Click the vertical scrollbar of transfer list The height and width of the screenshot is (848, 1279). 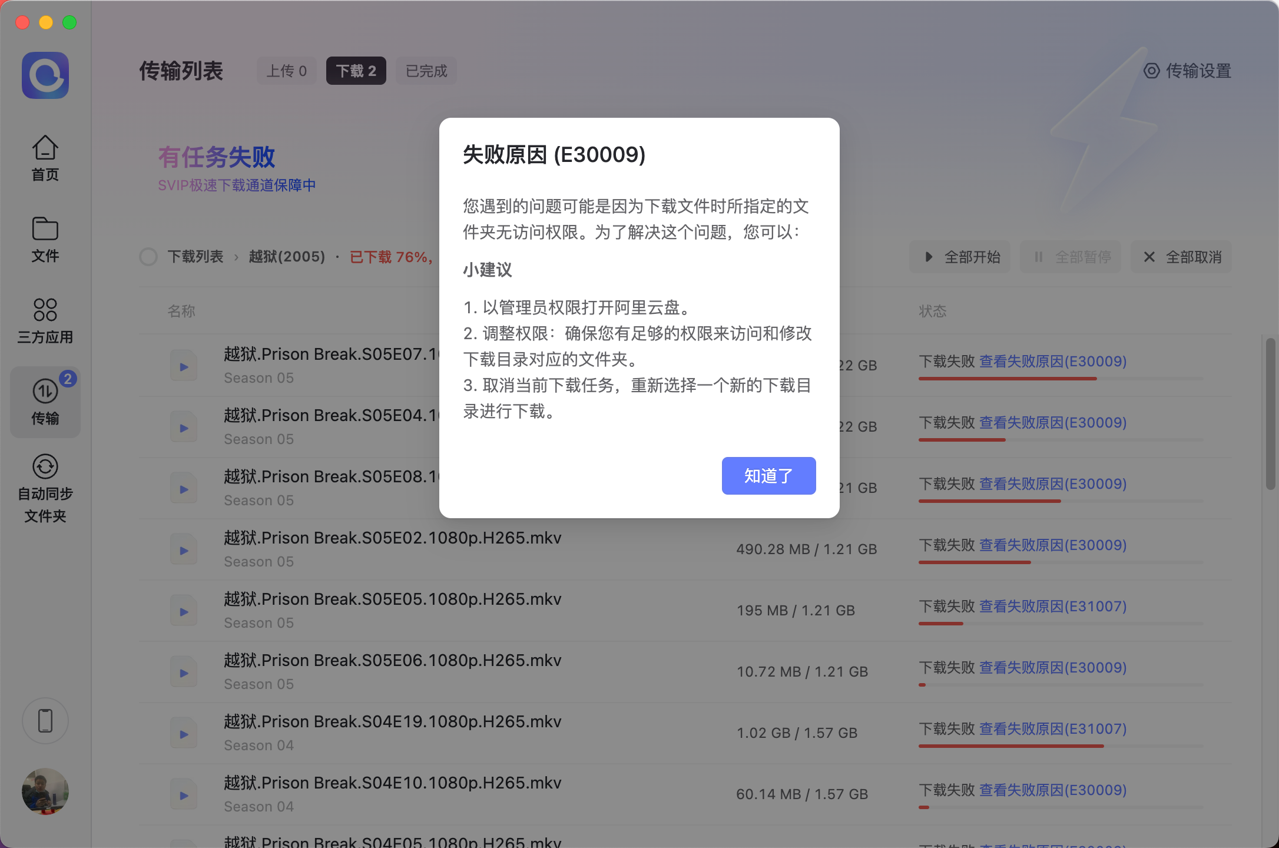pos(1271,413)
